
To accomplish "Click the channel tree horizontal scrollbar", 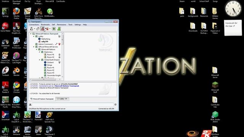I will (x=45, y=79).
